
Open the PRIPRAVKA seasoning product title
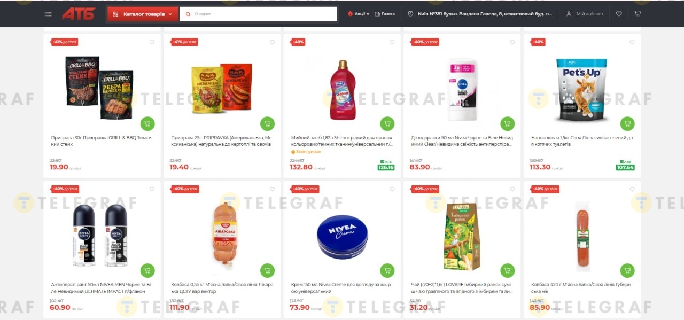(x=222, y=141)
